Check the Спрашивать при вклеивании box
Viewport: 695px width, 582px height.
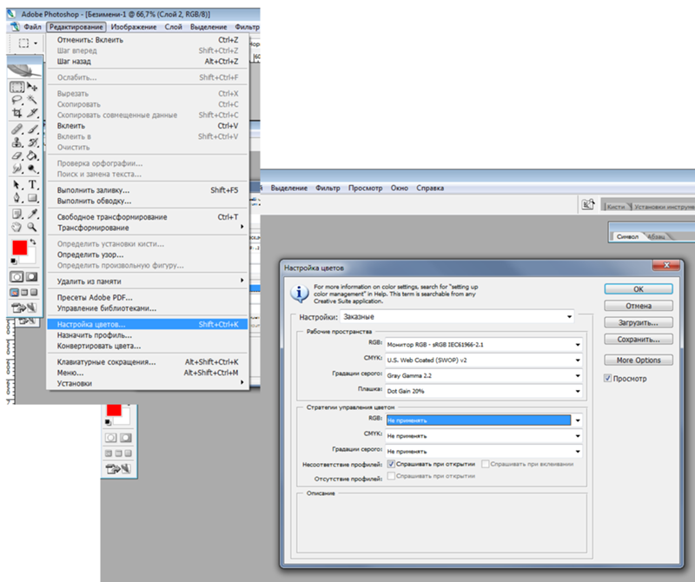click(486, 464)
